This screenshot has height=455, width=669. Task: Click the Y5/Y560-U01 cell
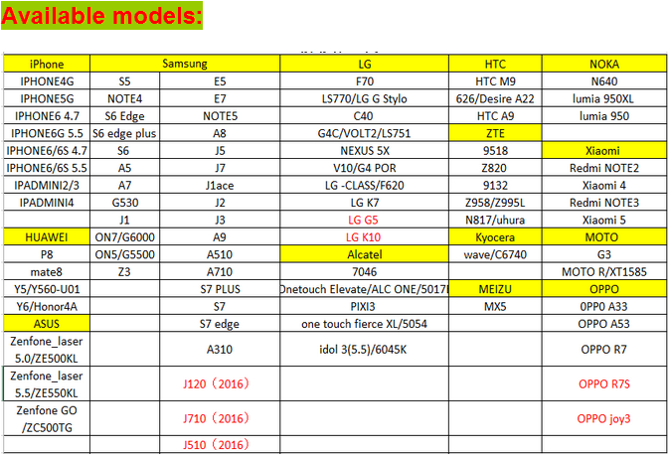pyautogui.click(x=47, y=289)
